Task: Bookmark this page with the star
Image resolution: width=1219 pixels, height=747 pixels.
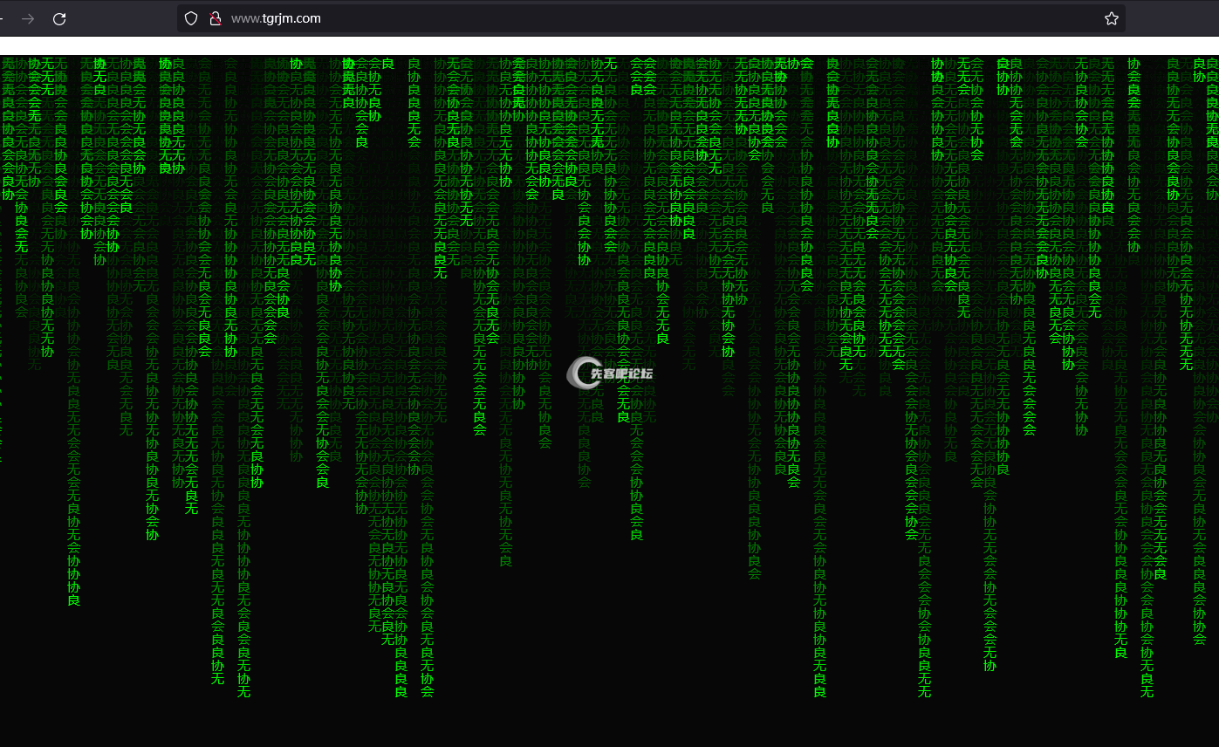Action: pyautogui.click(x=1111, y=18)
